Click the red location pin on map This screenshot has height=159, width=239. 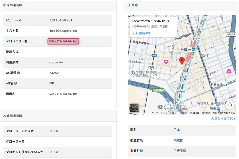182,61
